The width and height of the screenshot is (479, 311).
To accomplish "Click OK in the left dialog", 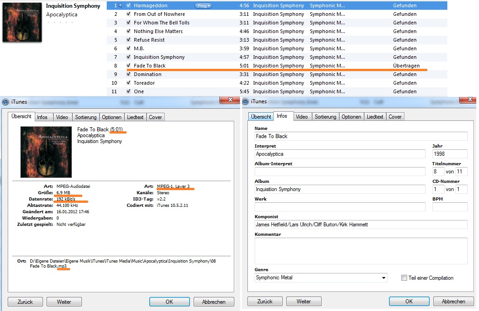I will click(169, 302).
